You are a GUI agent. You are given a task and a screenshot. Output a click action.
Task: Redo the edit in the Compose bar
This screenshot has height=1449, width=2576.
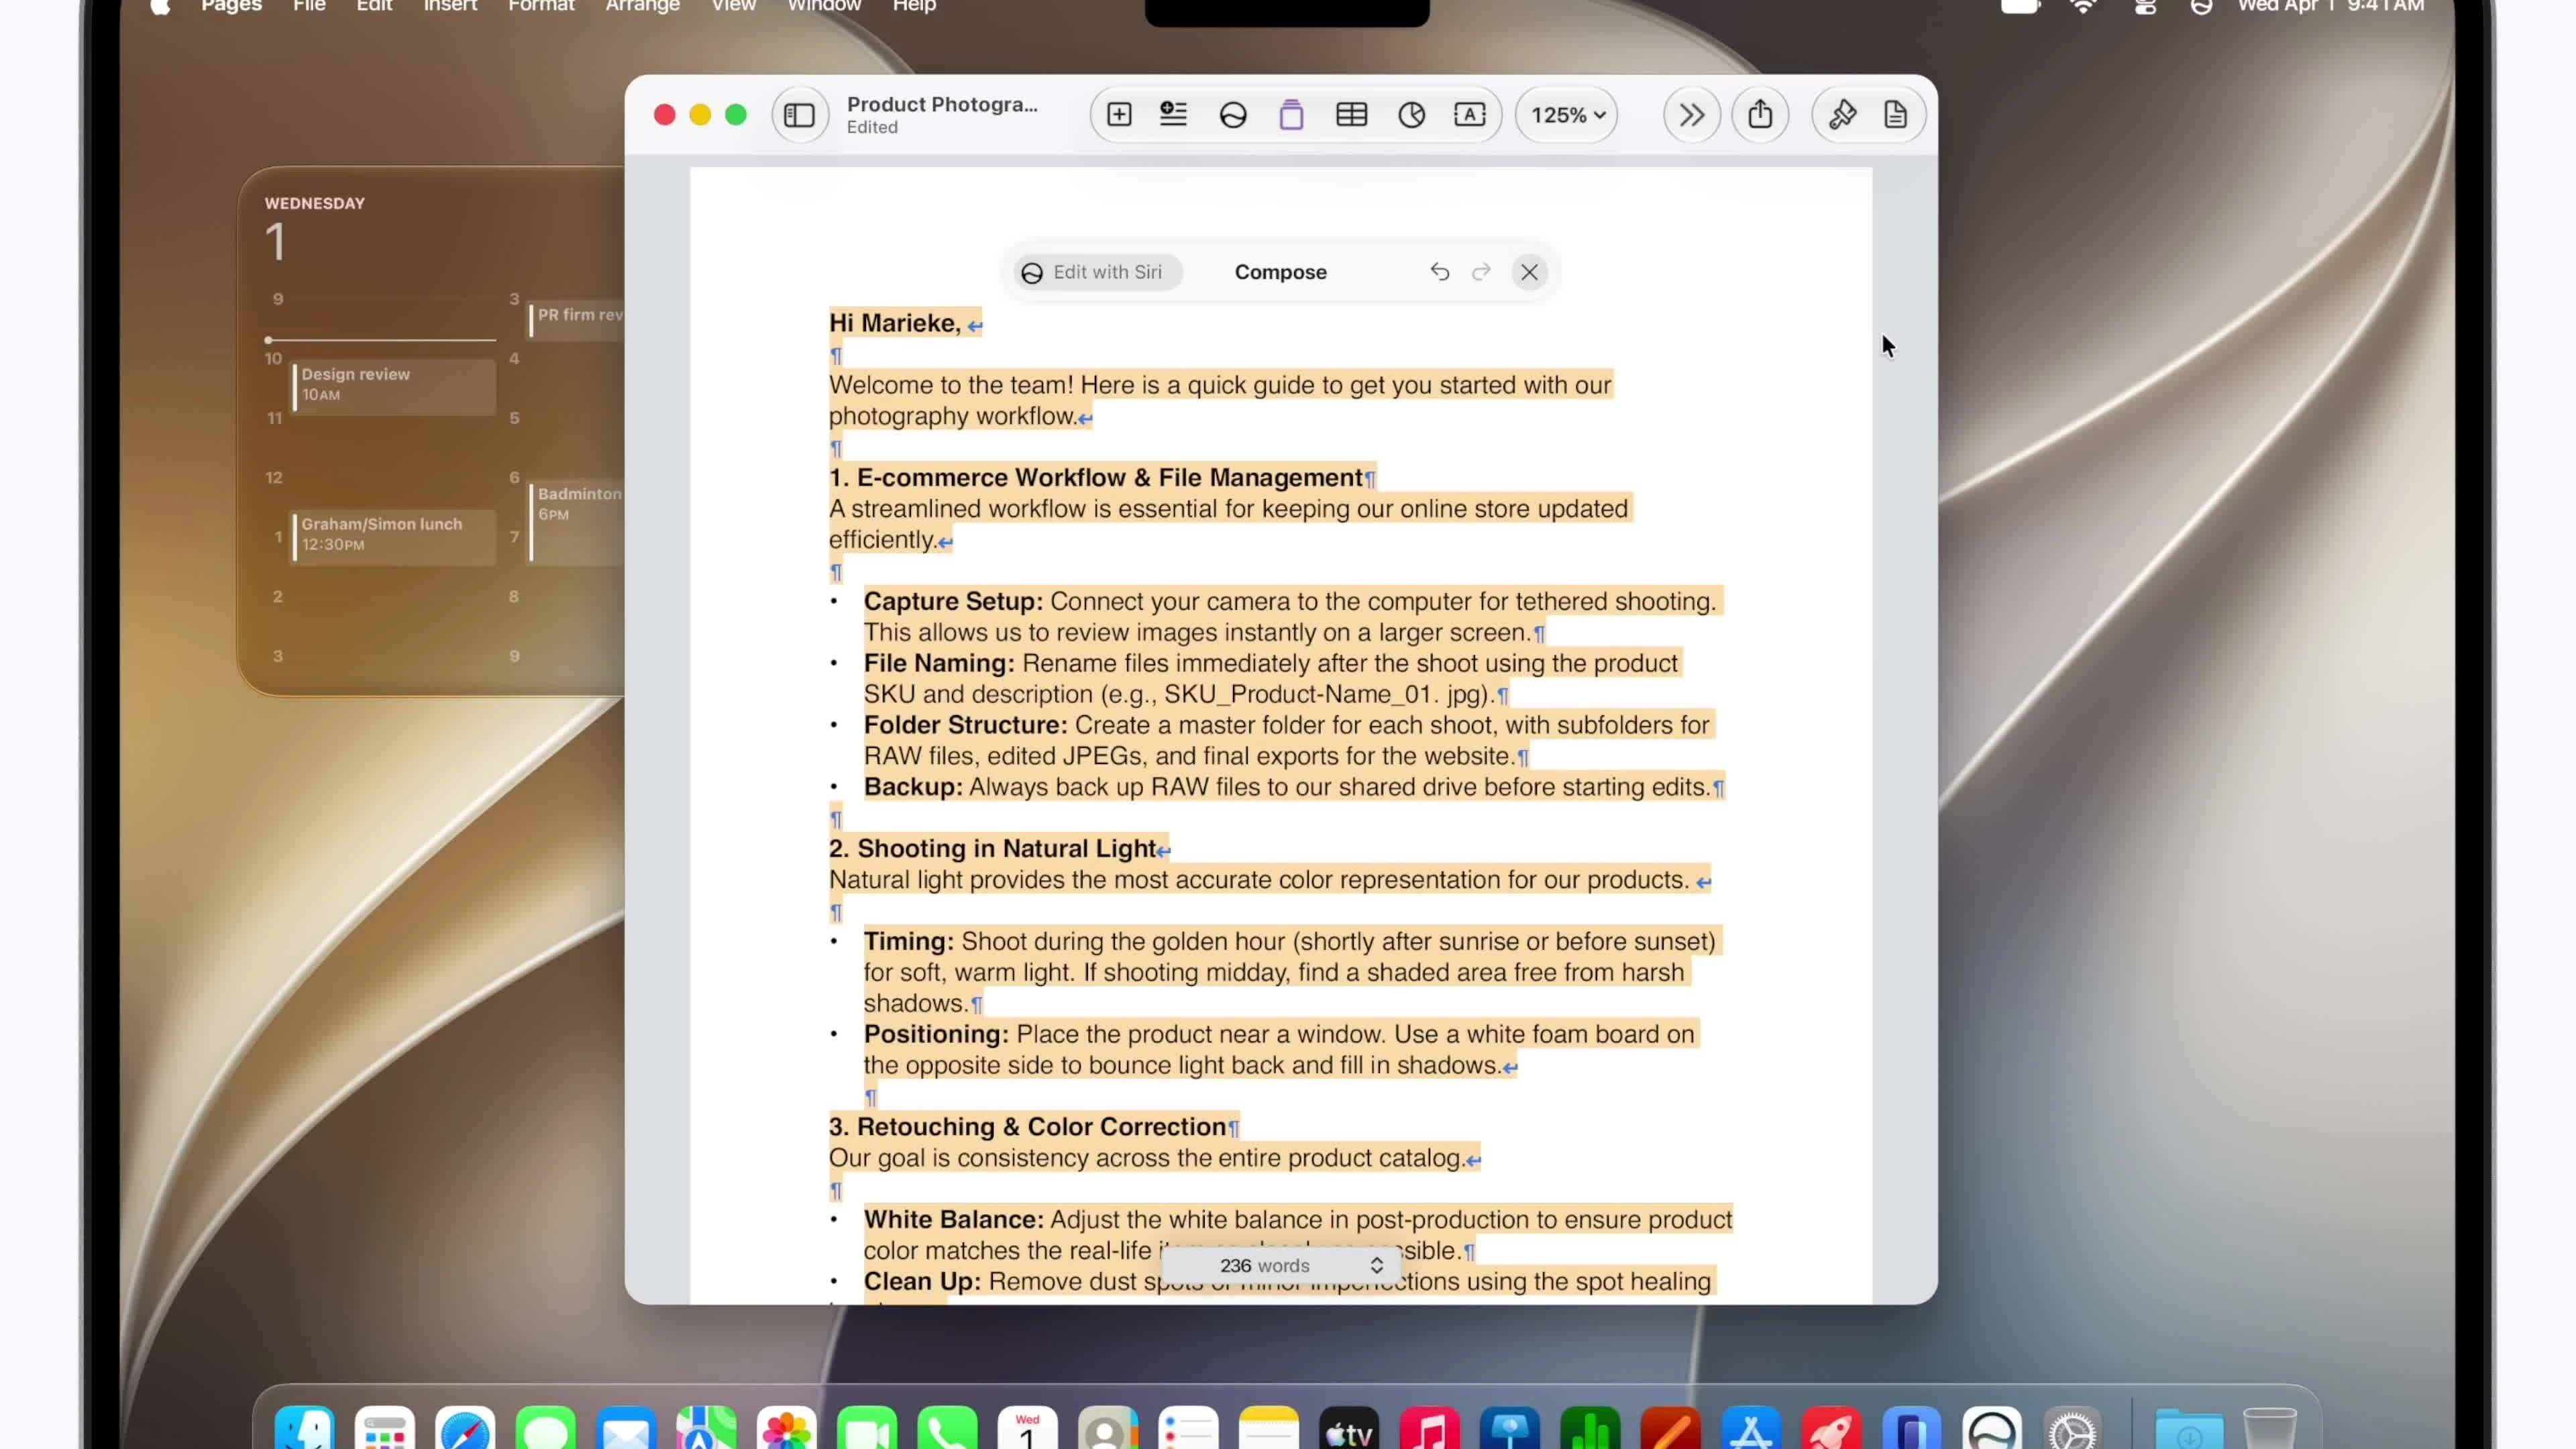pyautogui.click(x=1481, y=272)
